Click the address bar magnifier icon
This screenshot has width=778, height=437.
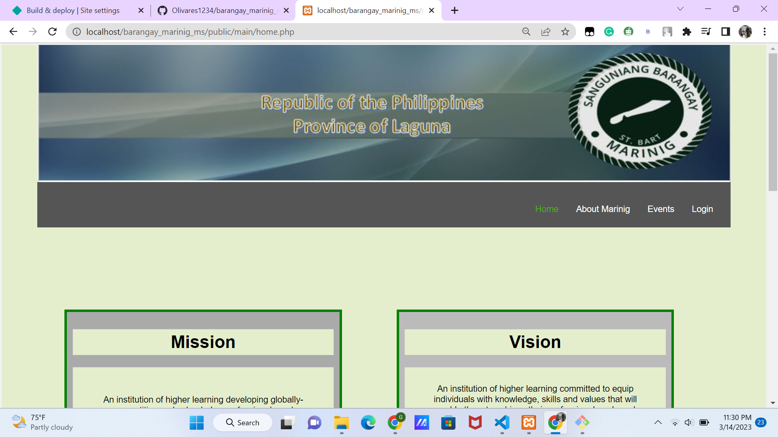coord(526,32)
